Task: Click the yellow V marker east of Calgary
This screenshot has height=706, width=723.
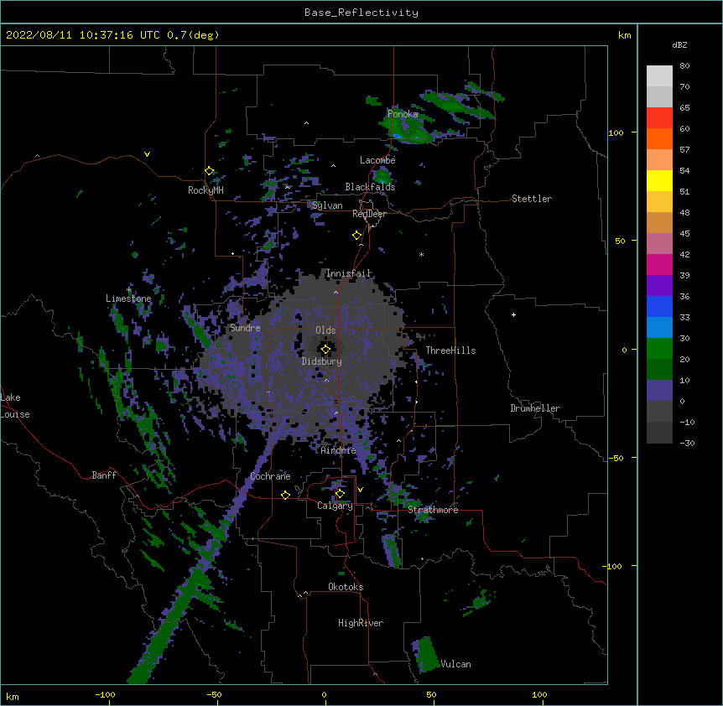Action: pos(360,490)
